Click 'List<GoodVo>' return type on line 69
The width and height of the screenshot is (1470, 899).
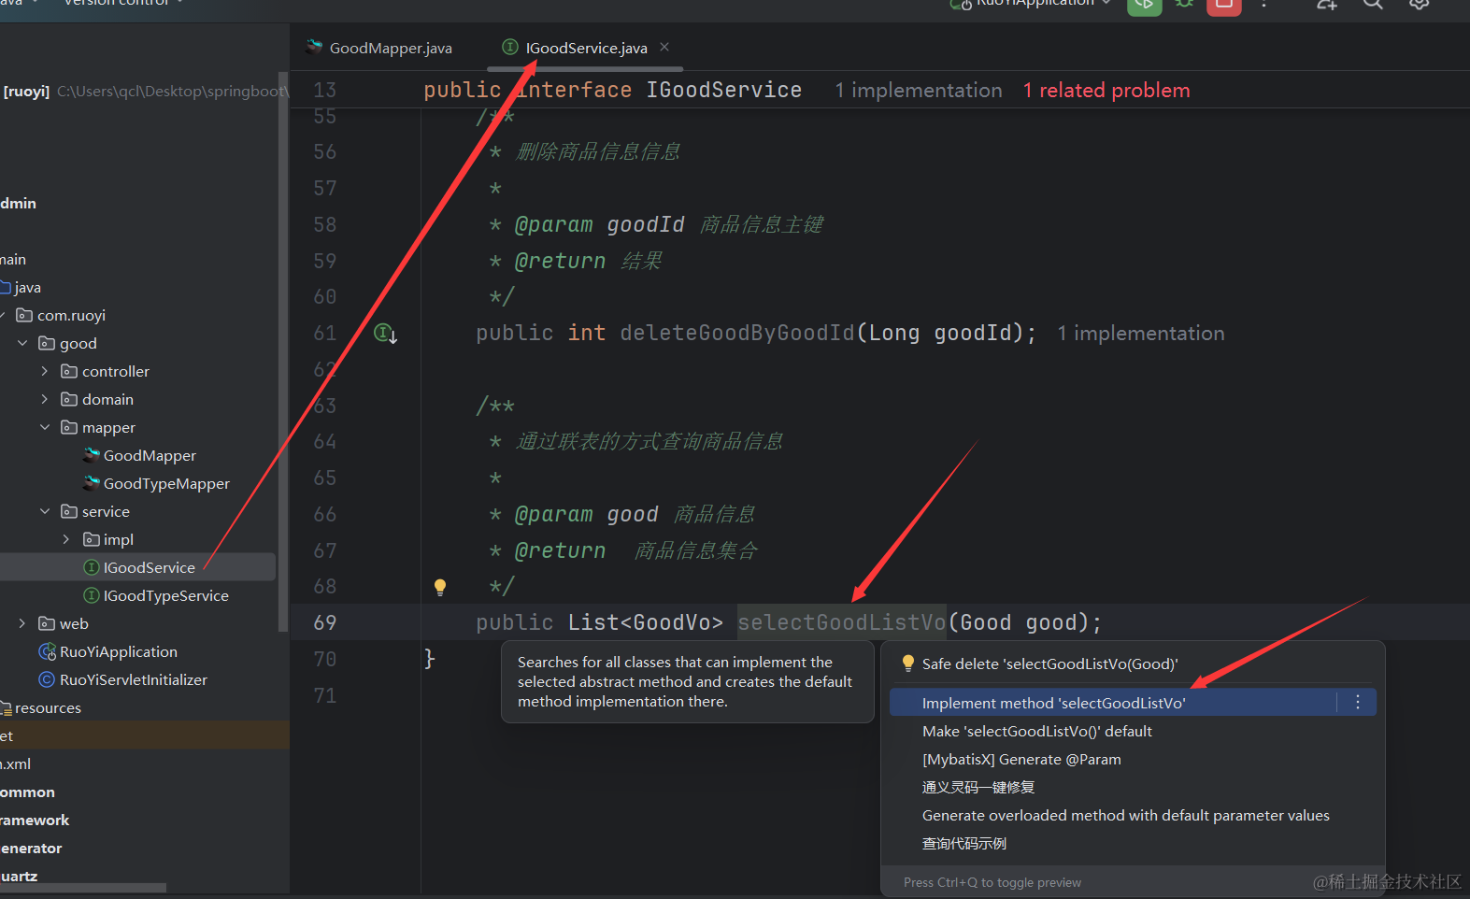tap(646, 622)
